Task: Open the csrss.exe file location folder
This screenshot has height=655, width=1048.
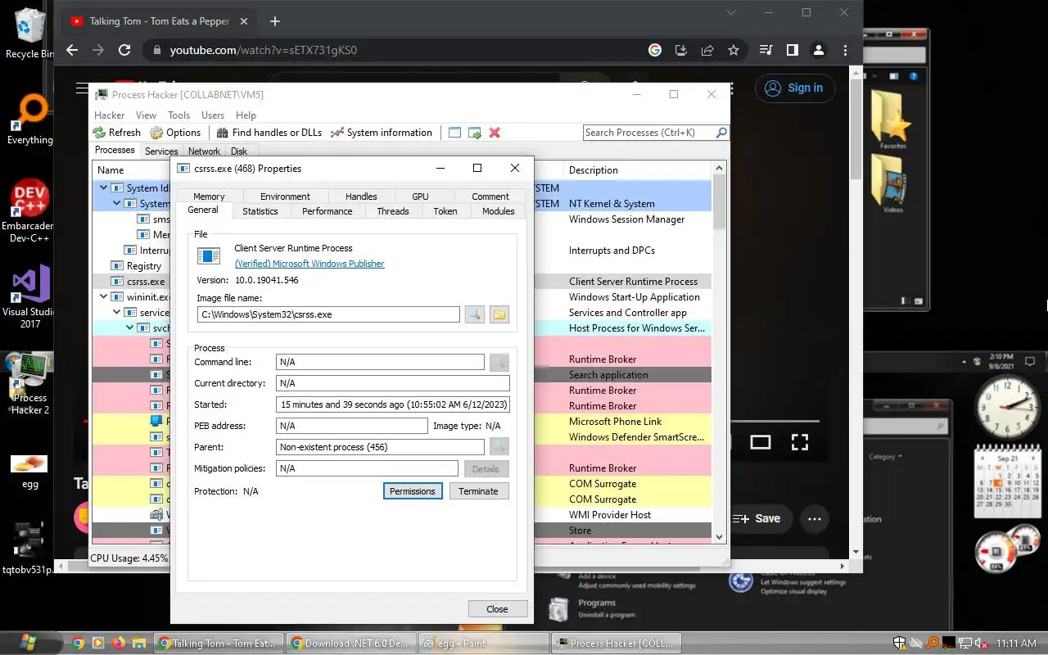Action: [x=499, y=314]
